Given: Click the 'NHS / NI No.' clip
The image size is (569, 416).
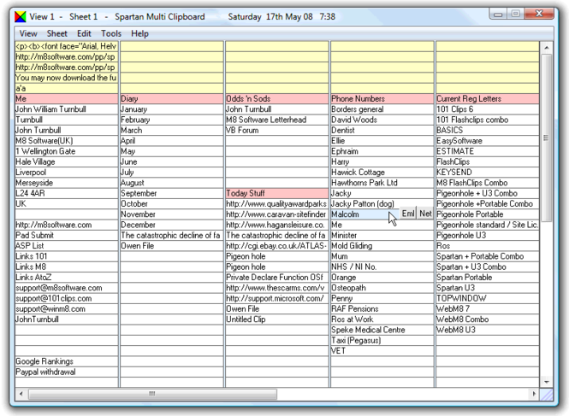Looking at the screenshot, I should (382, 267).
